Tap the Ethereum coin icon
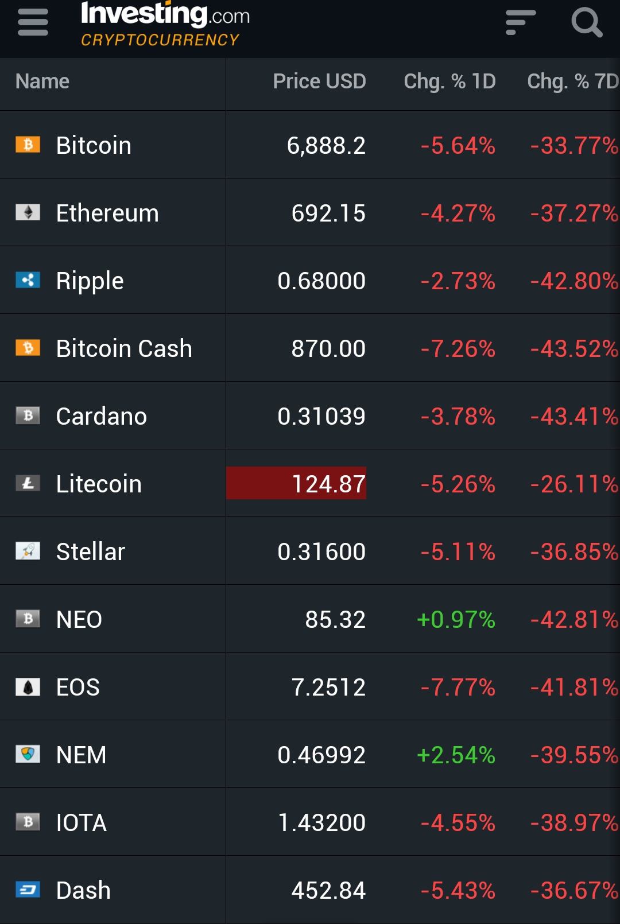The width and height of the screenshot is (620, 924). (28, 212)
